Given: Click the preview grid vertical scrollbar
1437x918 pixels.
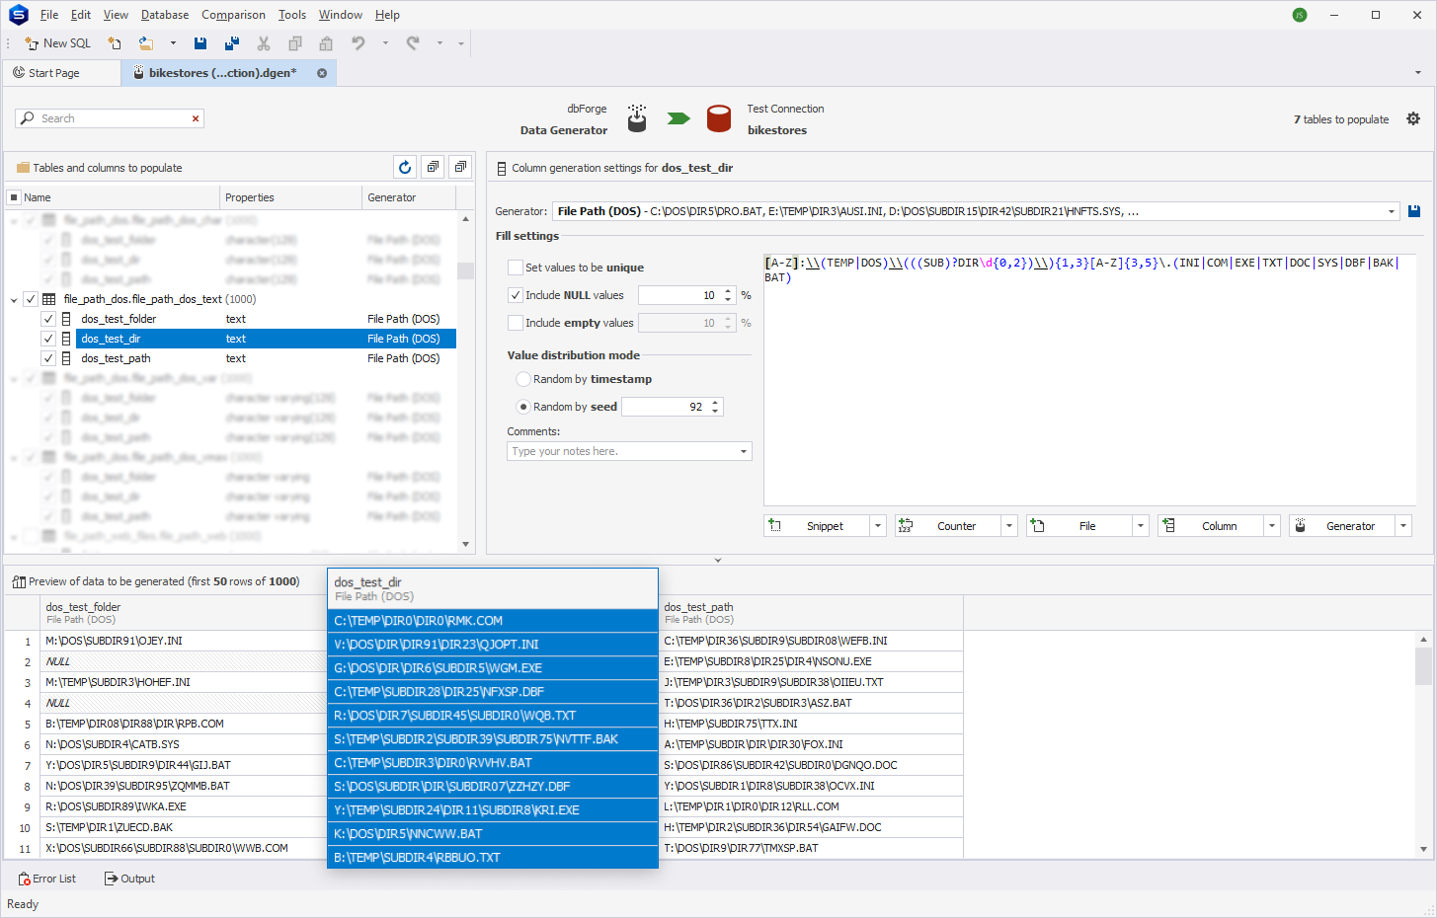Looking at the screenshot, I should click(x=1423, y=744).
